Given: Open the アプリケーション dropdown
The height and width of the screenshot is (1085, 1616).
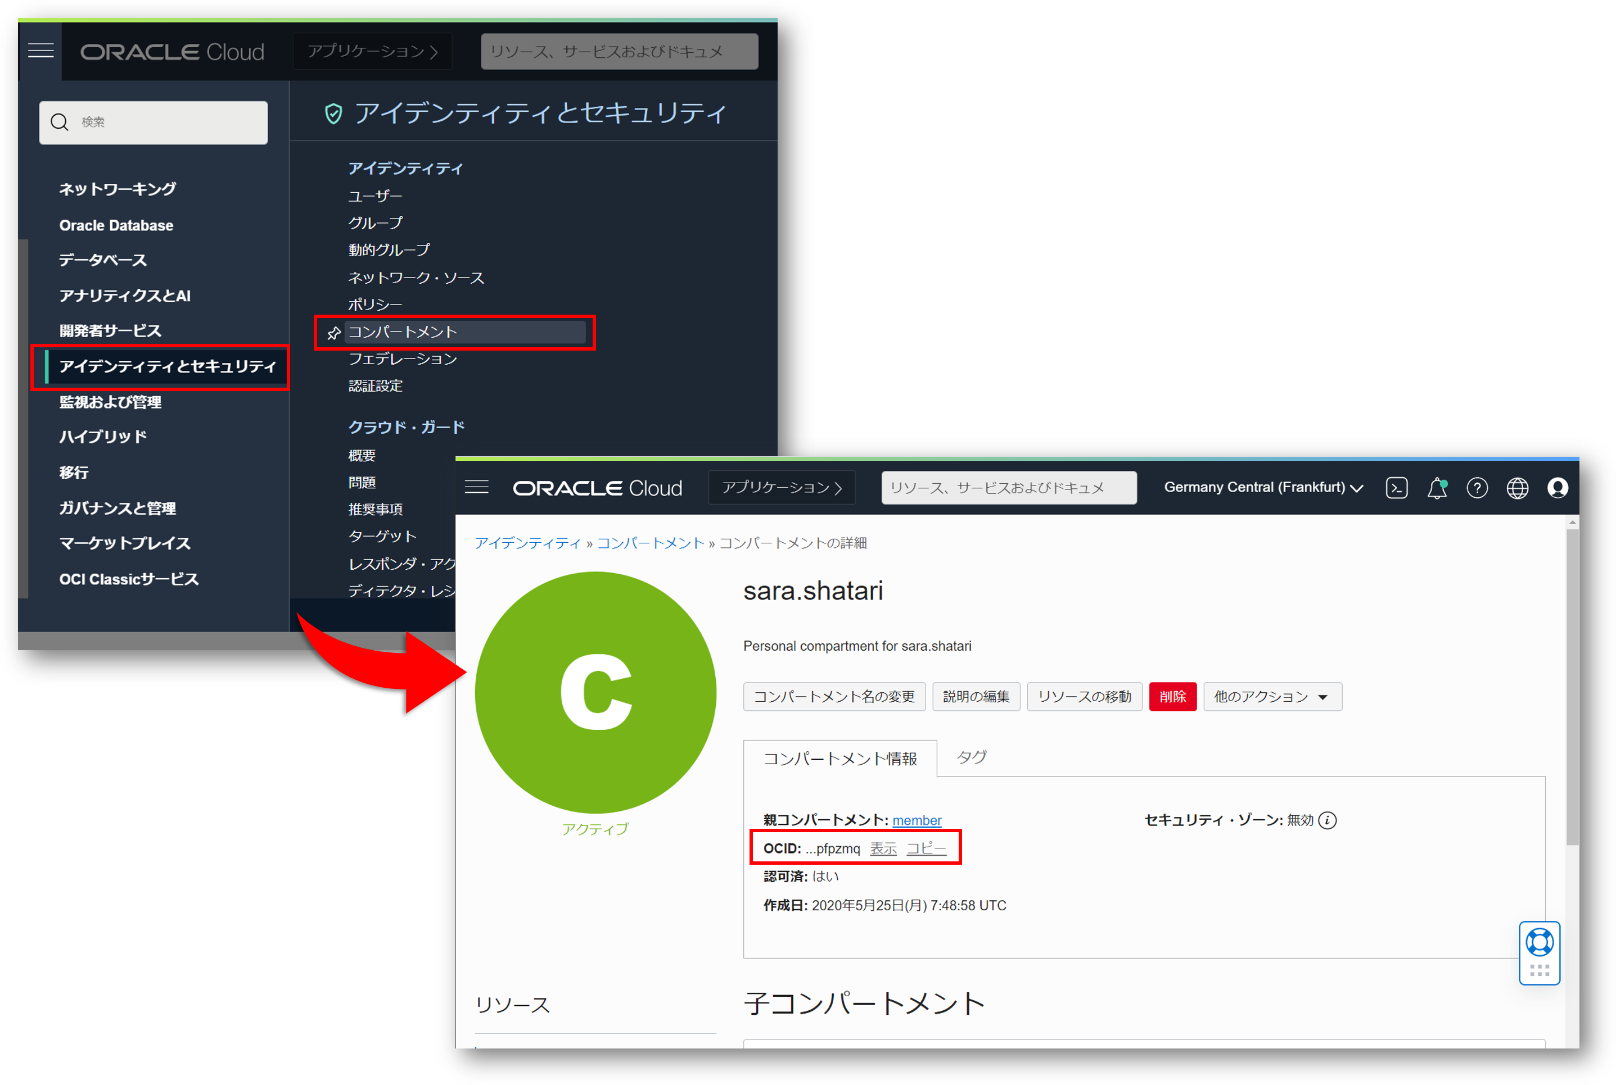Looking at the screenshot, I should pos(782,487).
